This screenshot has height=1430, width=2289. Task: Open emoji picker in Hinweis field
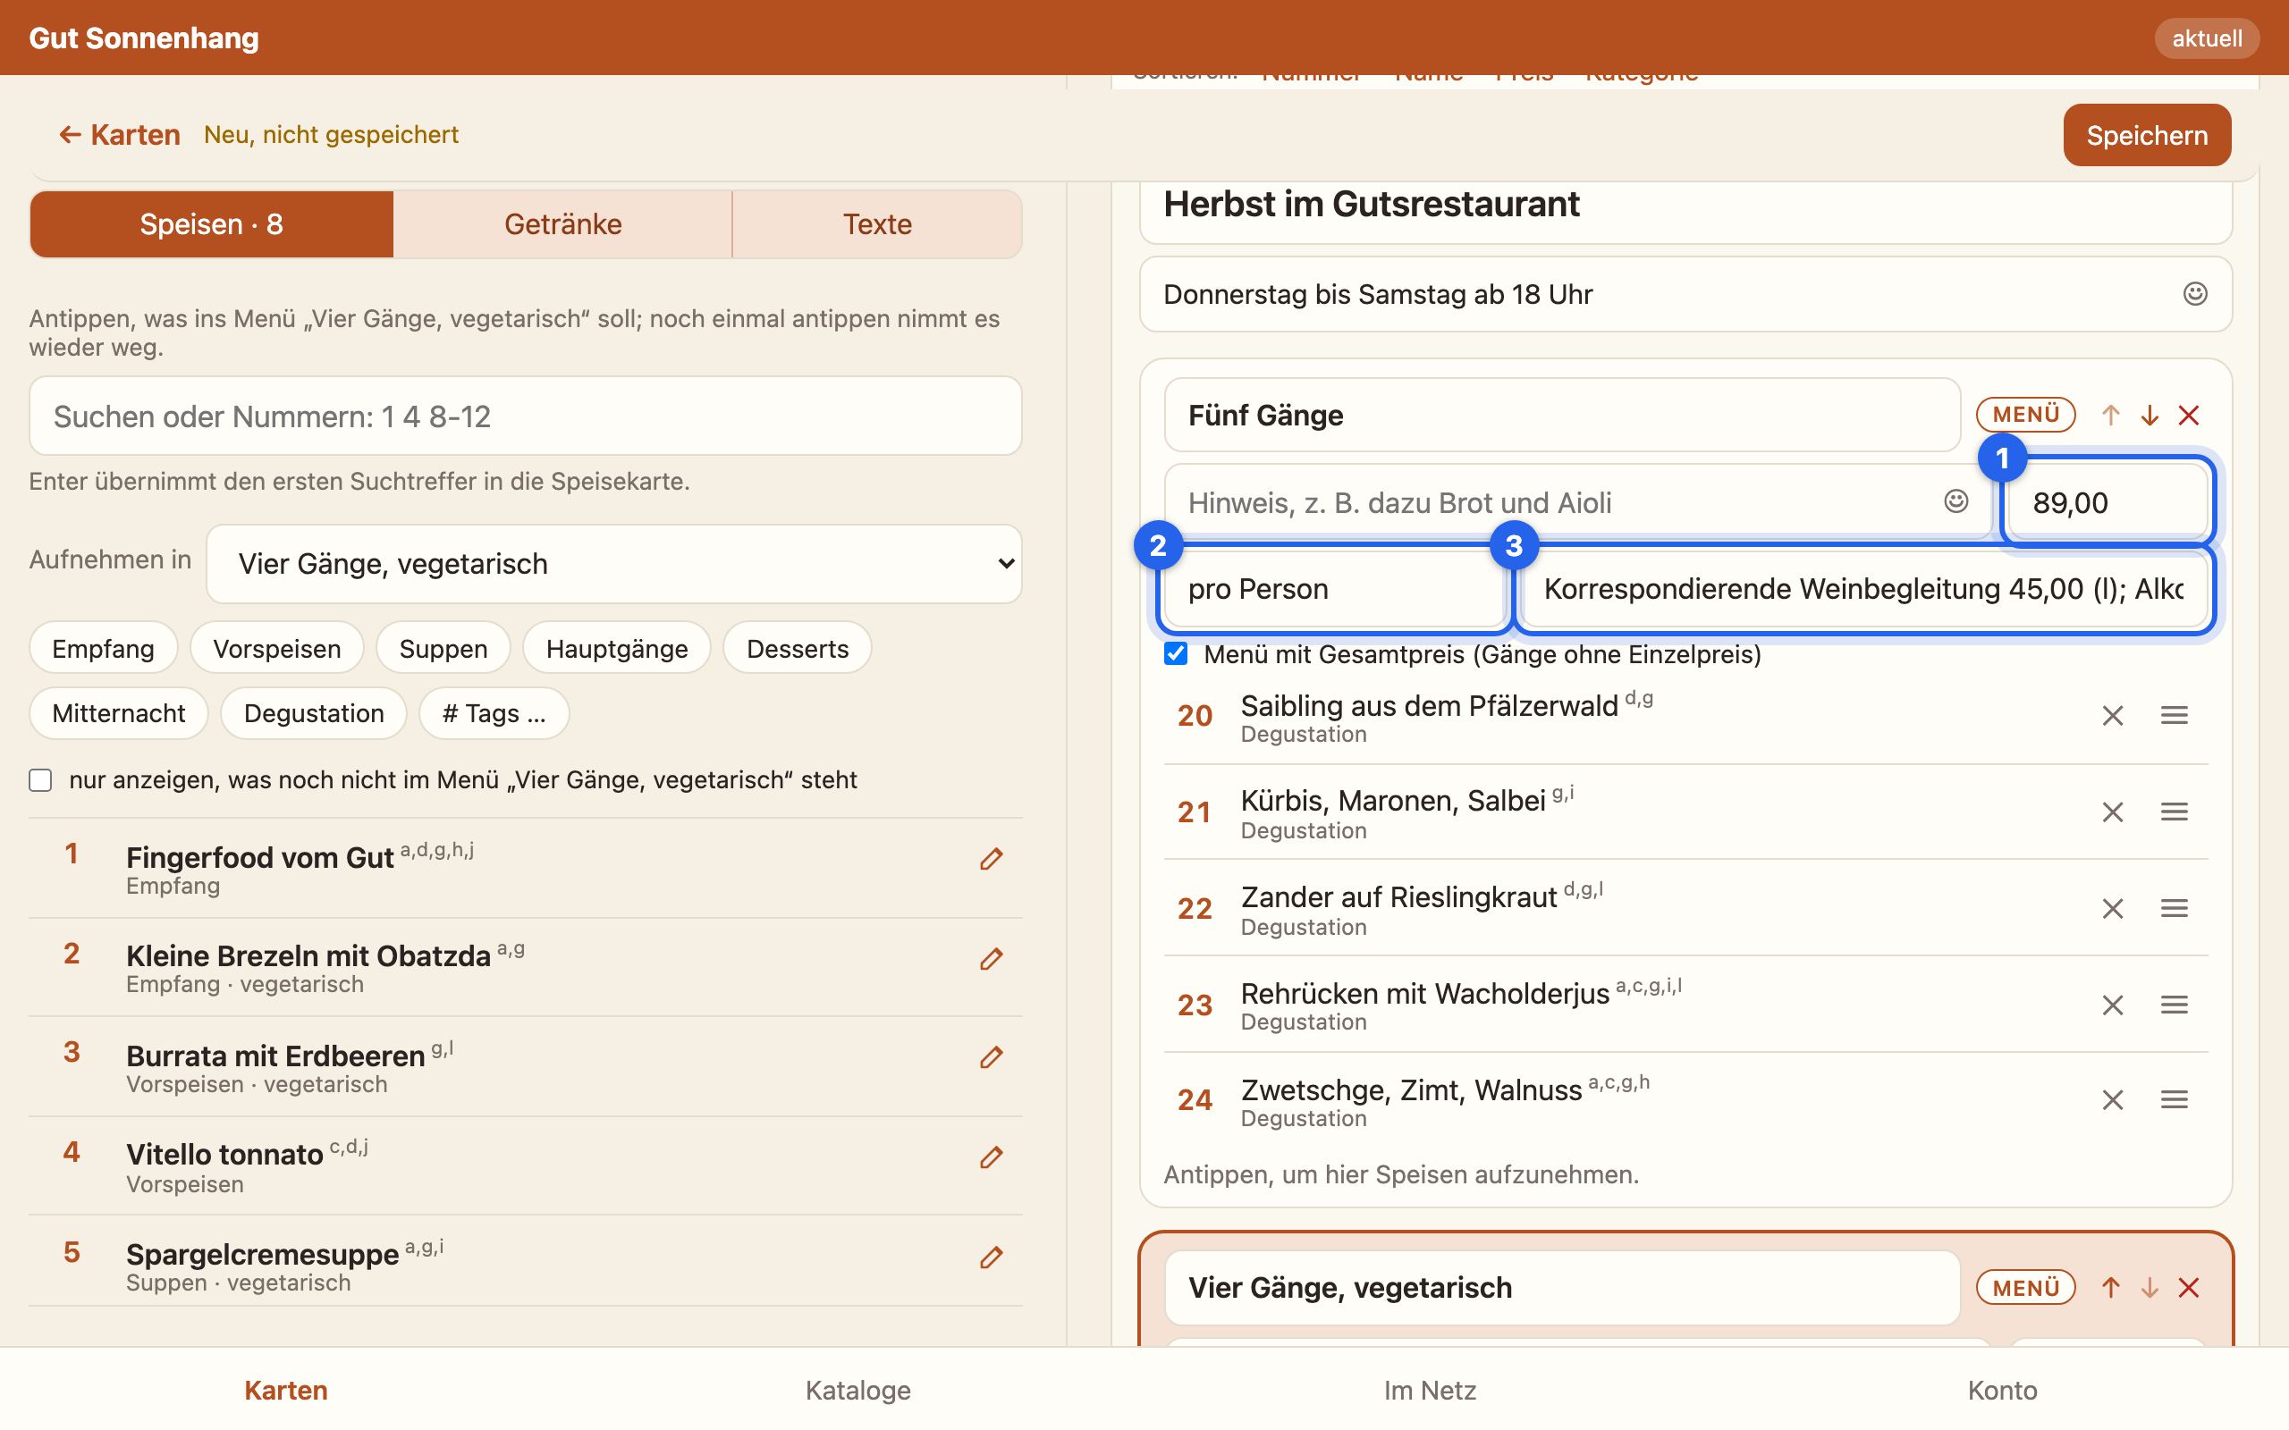coord(1956,501)
